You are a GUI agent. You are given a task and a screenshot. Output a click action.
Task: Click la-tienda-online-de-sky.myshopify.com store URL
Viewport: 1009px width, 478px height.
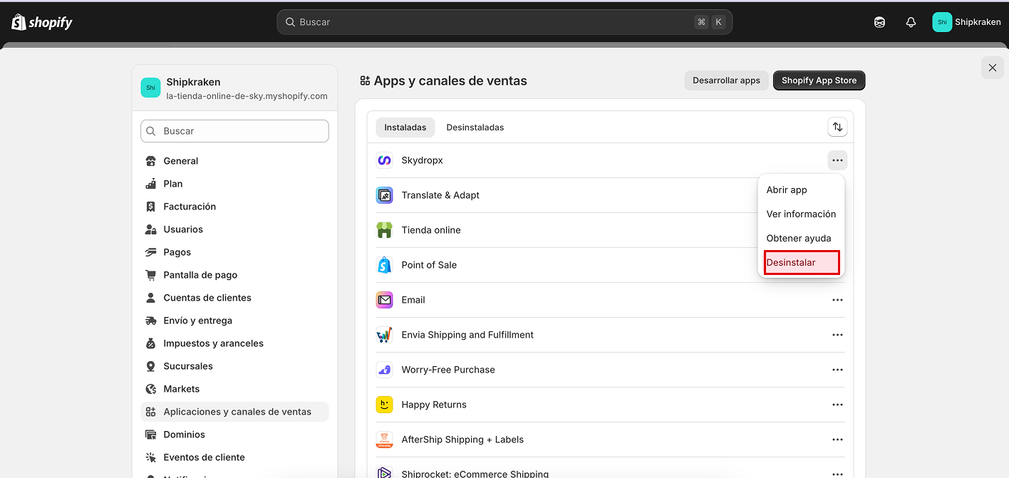tap(247, 96)
